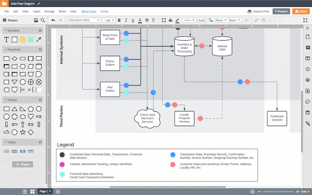Open the line style dropdown
The width and height of the screenshot is (312, 195).
(188, 20)
